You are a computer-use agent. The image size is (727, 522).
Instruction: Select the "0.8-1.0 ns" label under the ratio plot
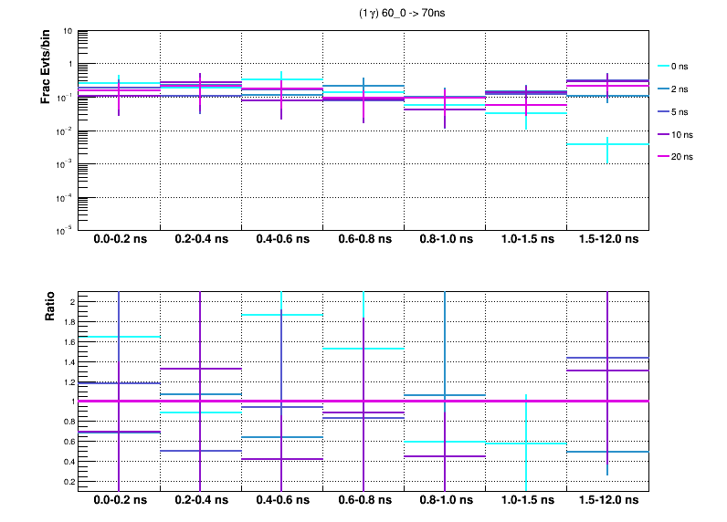445,502
